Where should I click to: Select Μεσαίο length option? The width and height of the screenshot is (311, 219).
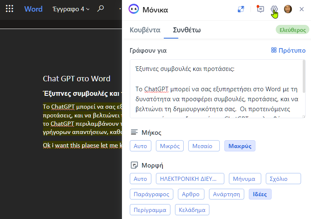[x=204, y=146]
